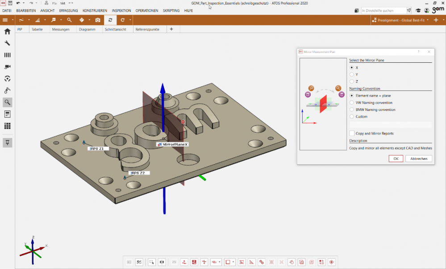Viewport: 446px width, 269px height.
Task: Expand the undo history dropdown arrow
Action: [25, 3]
